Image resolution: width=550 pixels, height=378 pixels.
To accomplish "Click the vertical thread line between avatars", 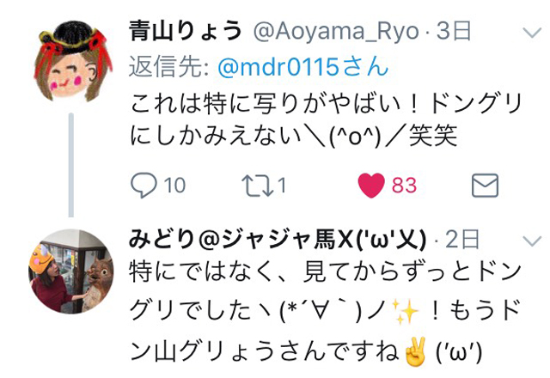I will point(70,165).
